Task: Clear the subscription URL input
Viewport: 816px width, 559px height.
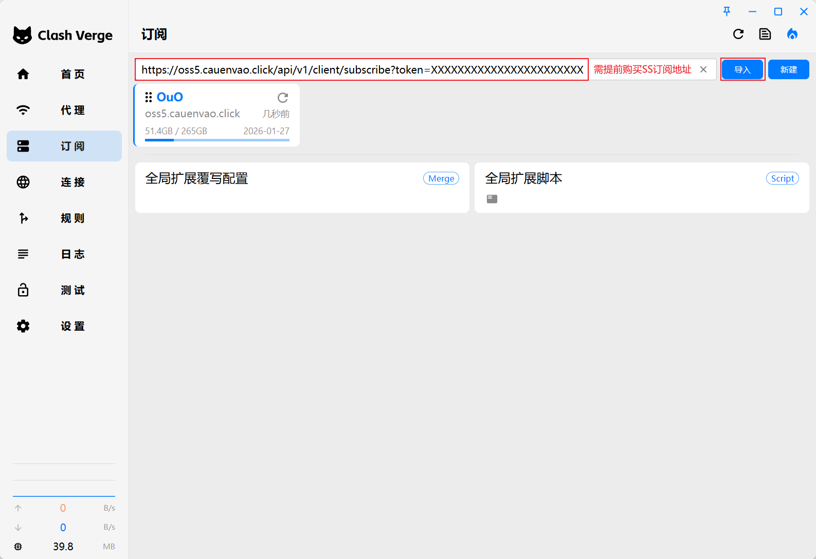Action: 703,69
